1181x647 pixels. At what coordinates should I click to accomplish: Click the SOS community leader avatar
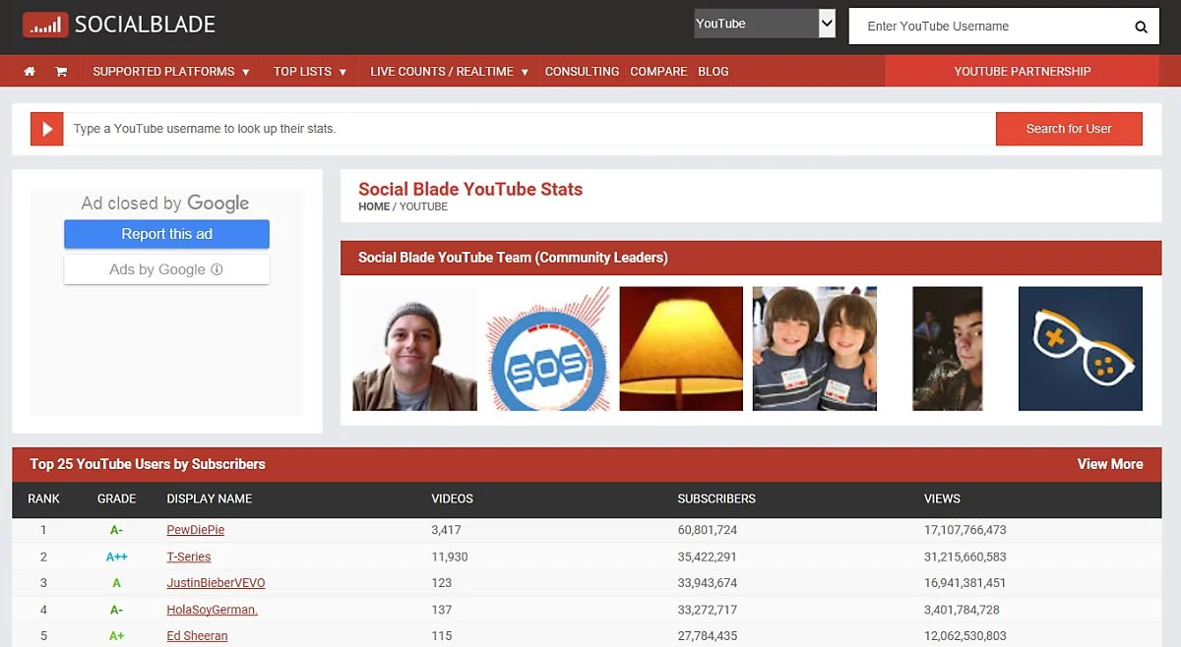pos(548,349)
